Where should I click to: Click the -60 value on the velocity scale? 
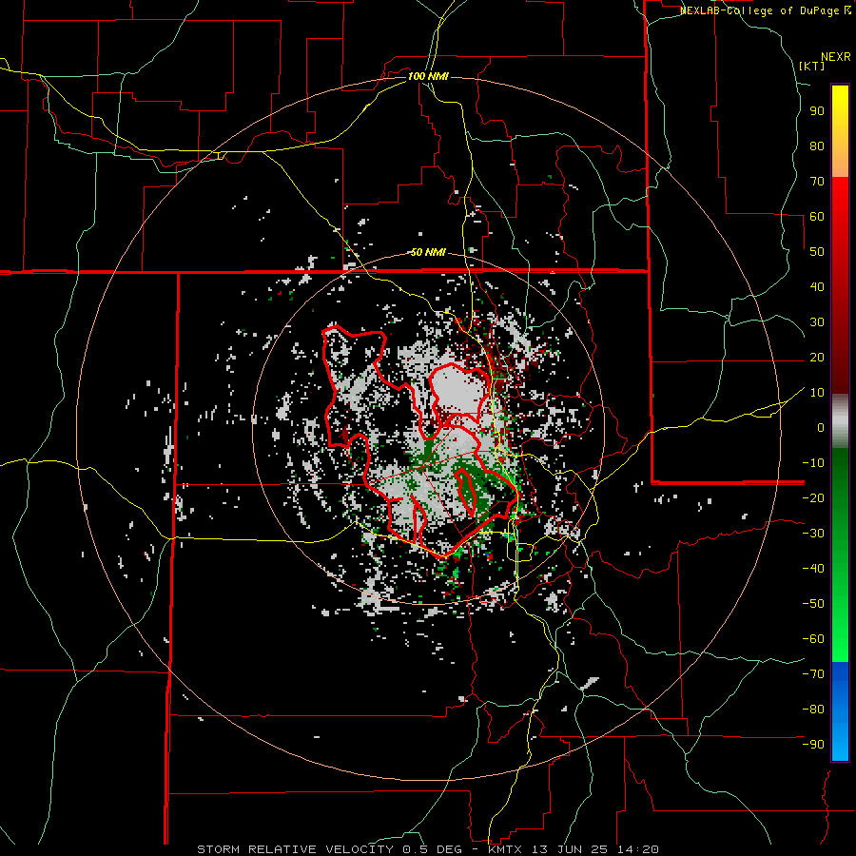(x=813, y=639)
